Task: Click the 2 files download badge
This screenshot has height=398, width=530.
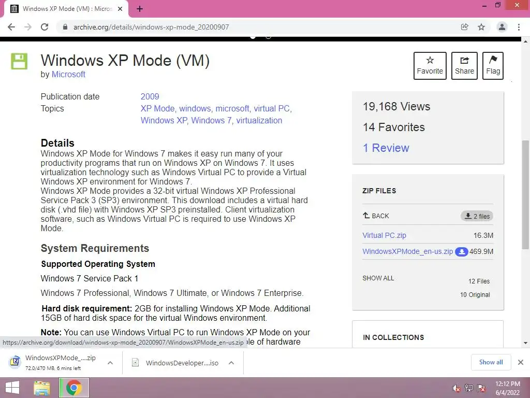Action: click(x=477, y=216)
